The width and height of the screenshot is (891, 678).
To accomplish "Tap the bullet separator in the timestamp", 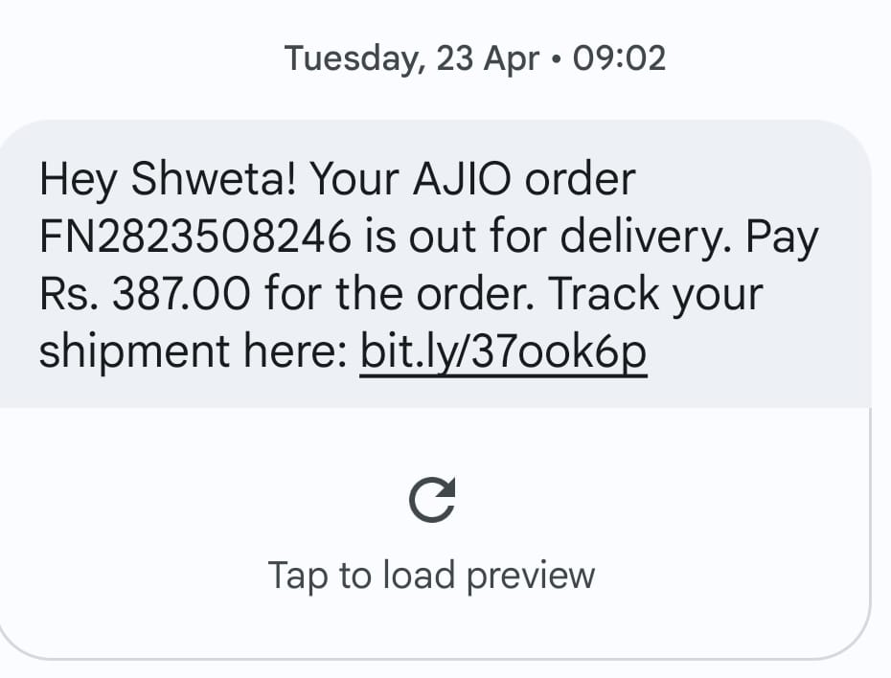I will pyautogui.click(x=556, y=60).
